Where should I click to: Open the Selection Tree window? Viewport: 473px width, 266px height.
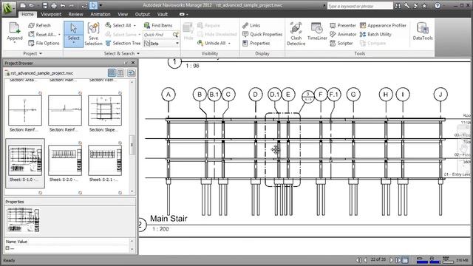tap(123, 44)
